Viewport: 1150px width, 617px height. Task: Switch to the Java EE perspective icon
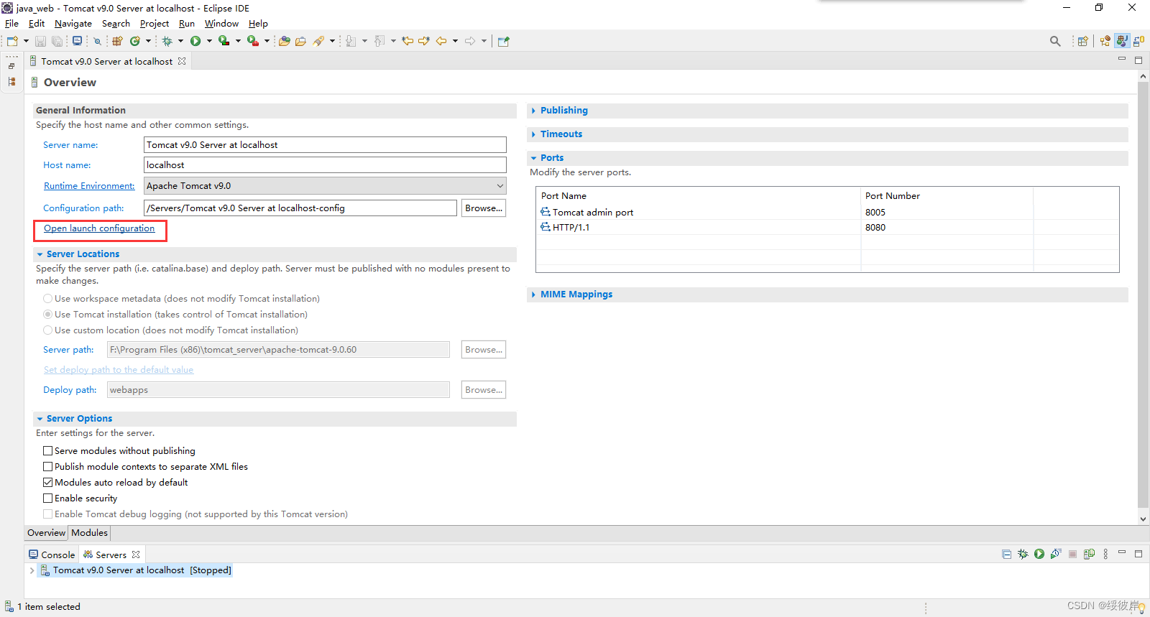point(1105,41)
